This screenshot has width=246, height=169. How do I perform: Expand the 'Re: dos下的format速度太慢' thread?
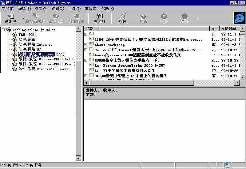pos(86,50)
